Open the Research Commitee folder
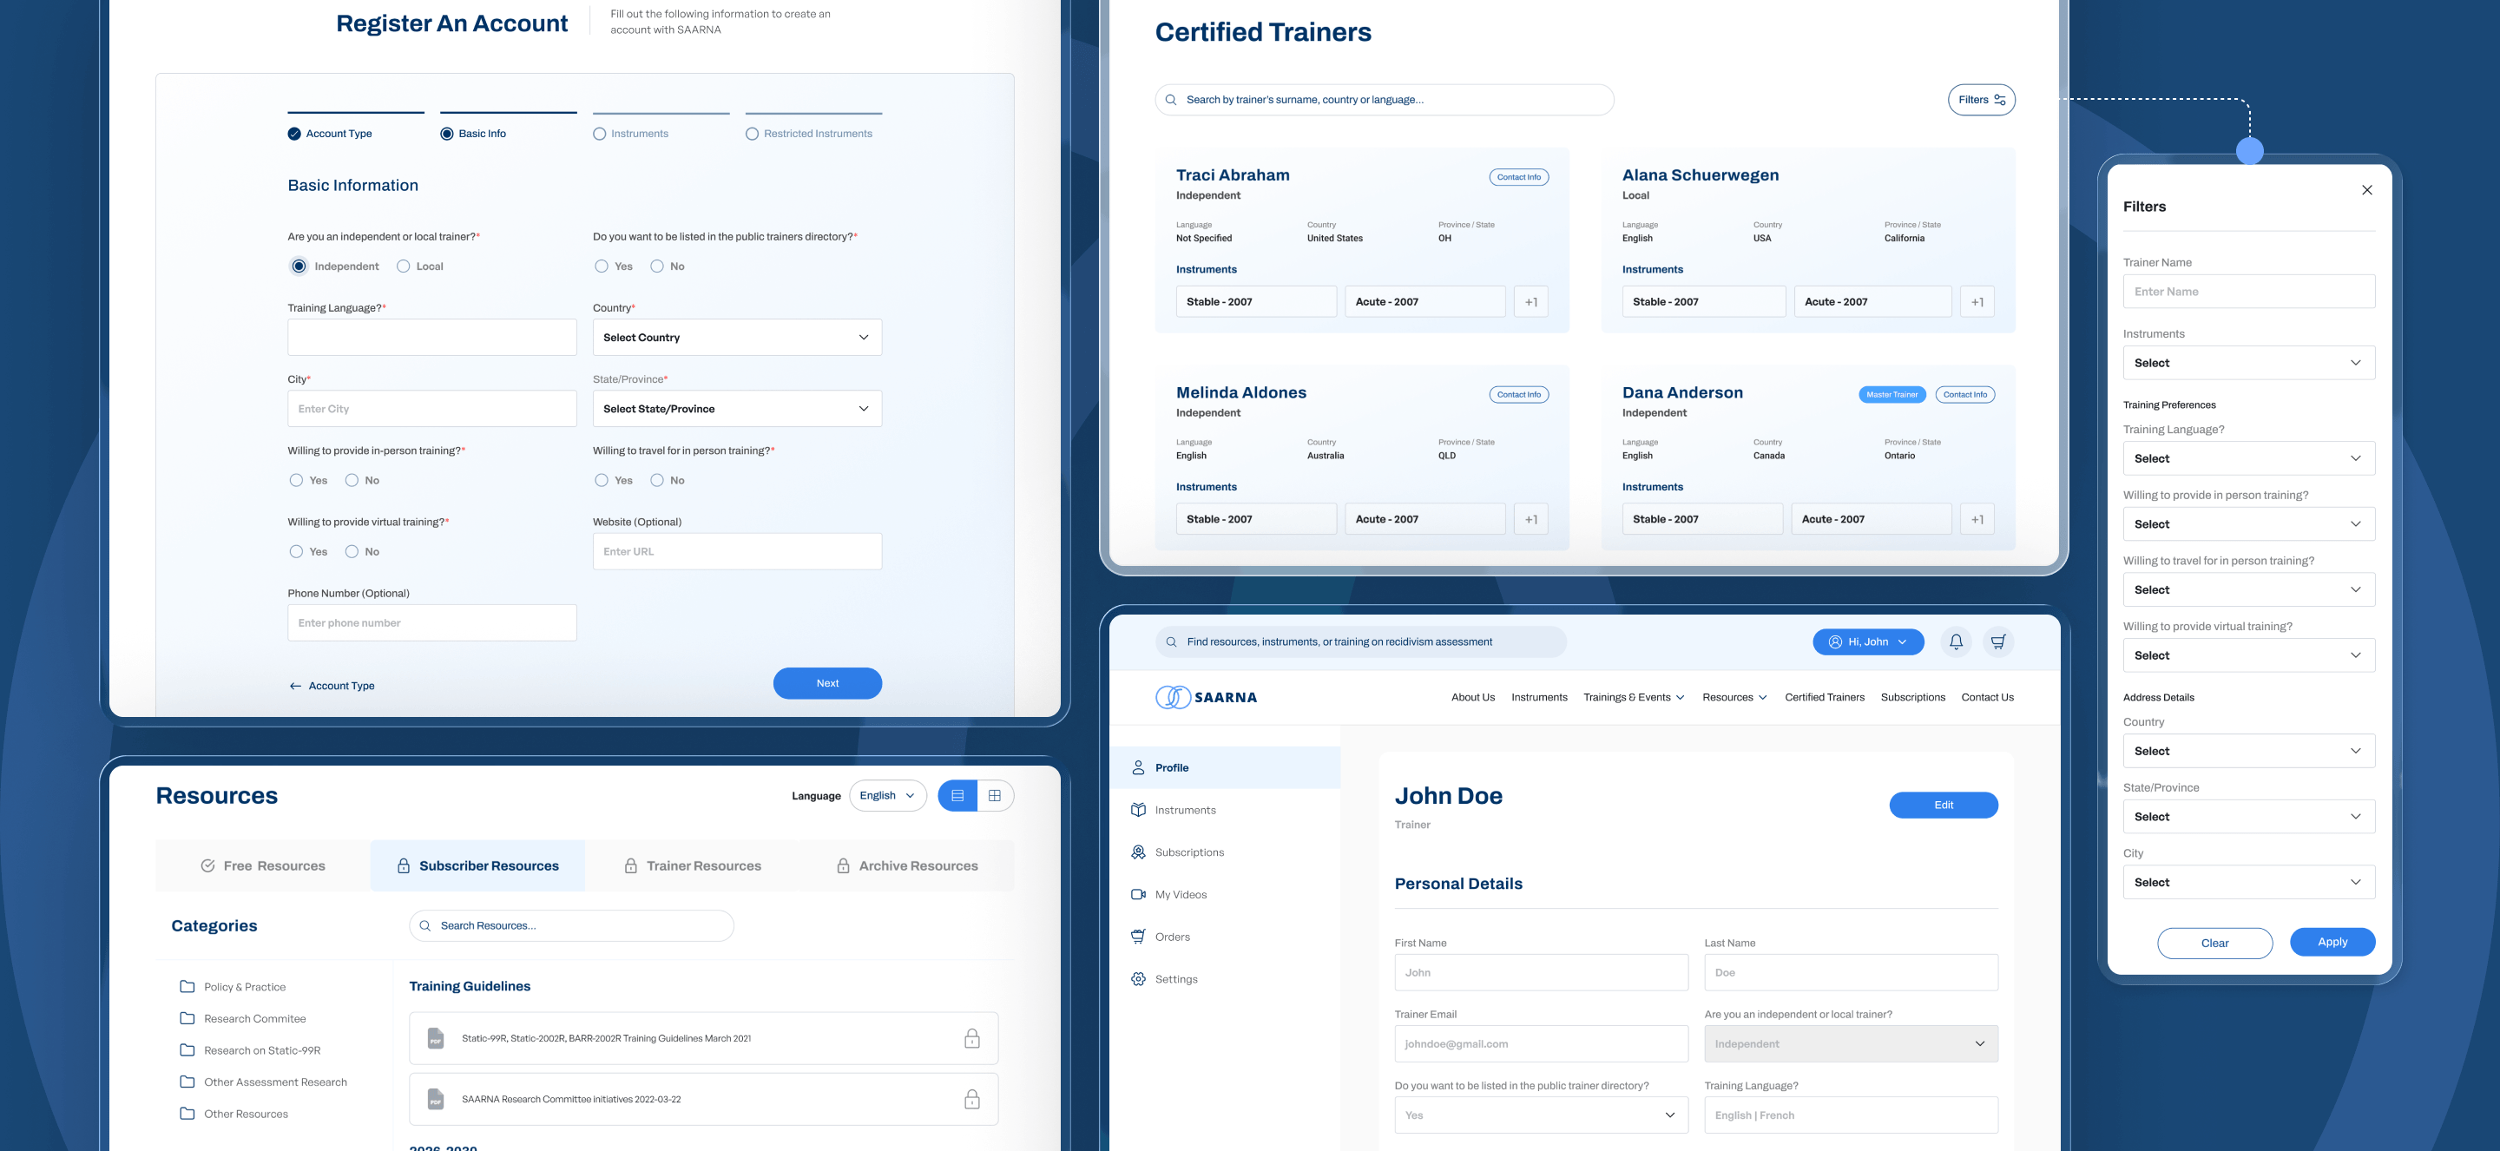 pos(243,1019)
